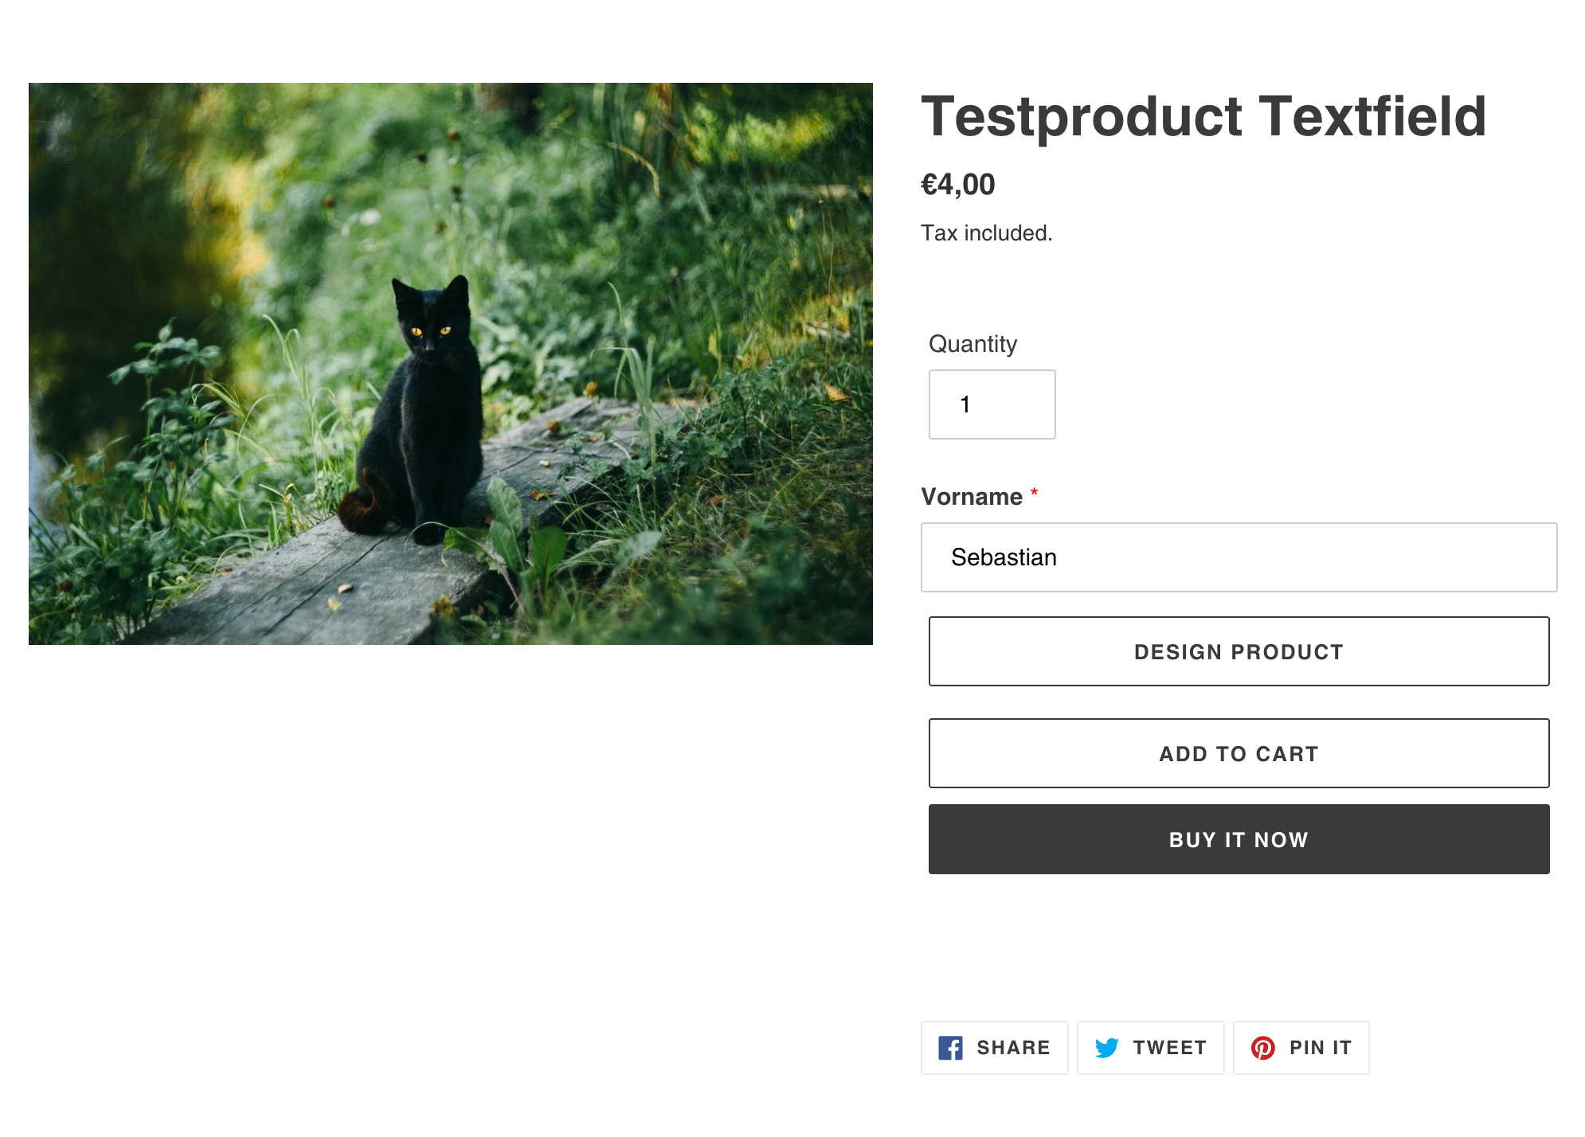Open the Design Product customizer

(x=1239, y=651)
